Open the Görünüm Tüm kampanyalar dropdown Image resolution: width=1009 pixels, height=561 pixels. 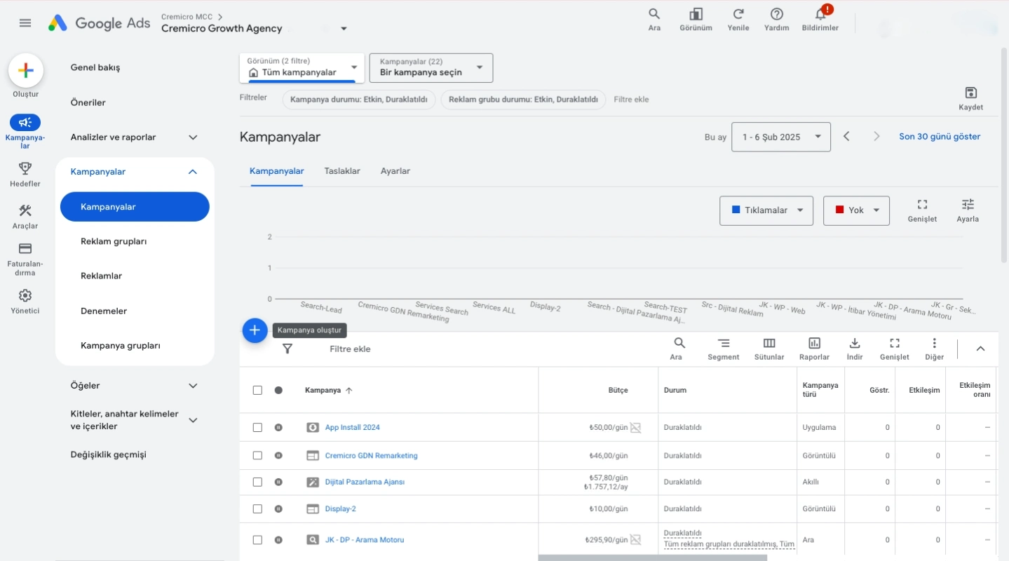click(x=302, y=68)
